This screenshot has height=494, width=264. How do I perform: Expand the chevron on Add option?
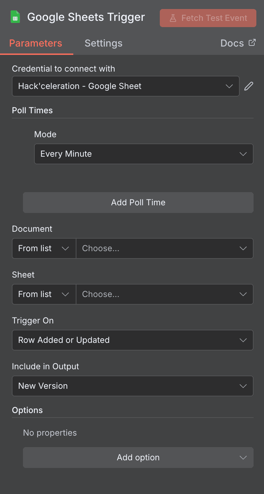pyautogui.click(x=243, y=458)
